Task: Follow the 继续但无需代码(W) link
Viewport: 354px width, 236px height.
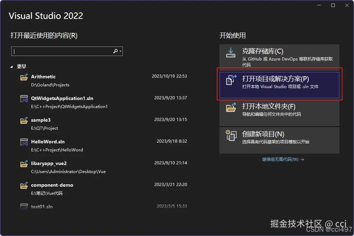Action: pyautogui.click(x=283, y=159)
